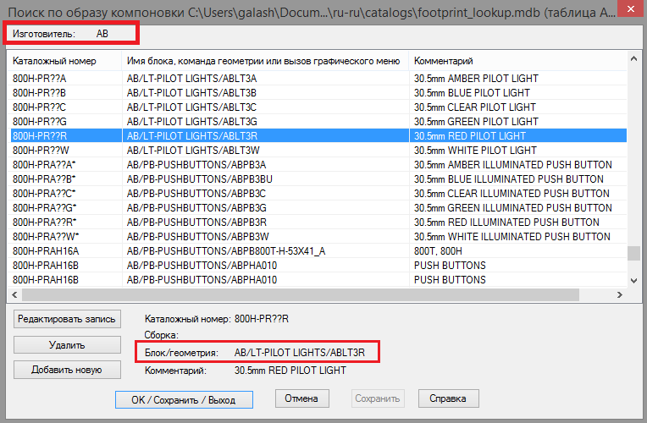Click block name AB/PB-PUSHBUTTONS/ABPB3R
Image resolution: width=647 pixels, height=423 pixels.
(196, 222)
